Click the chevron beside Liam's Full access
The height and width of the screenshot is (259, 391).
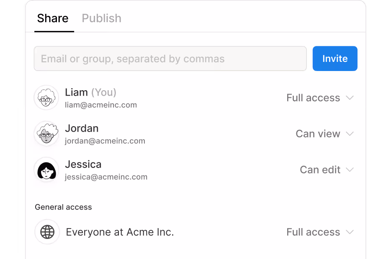click(x=350, y=98)
